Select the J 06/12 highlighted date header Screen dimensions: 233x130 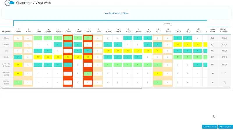click(68, 30)
